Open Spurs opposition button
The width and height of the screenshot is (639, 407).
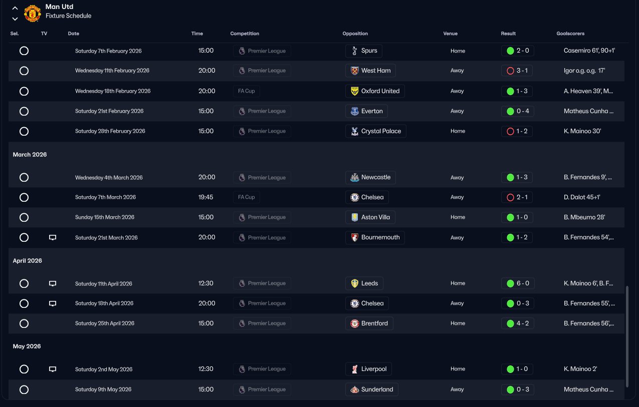(x=364, y=51)
